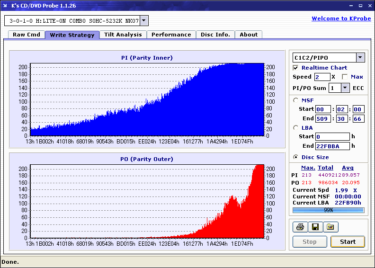Click the PI (Parity Inner) chart

[147, 99]
